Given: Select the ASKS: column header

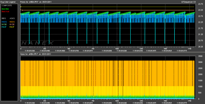Looking at the screenshot, I should pyautogui.click(x=12, y=19).
